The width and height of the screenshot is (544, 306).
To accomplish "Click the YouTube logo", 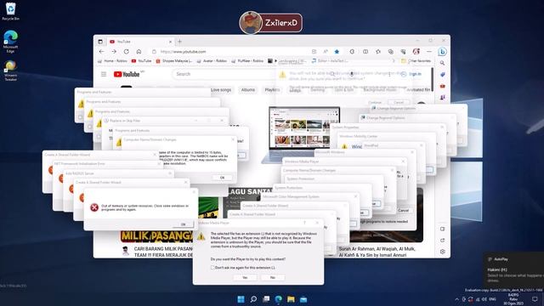I will pyautogui.click(x=127, y=74).
